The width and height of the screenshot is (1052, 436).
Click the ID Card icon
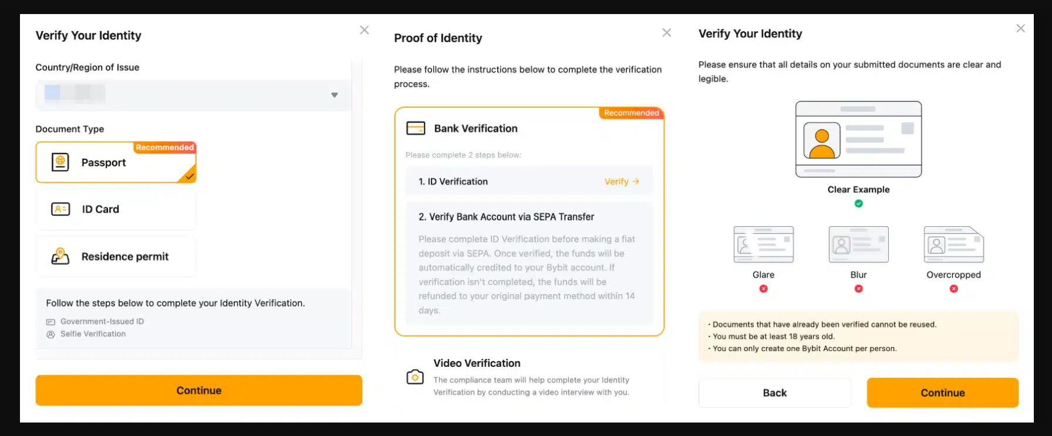(x=60, y=209)
